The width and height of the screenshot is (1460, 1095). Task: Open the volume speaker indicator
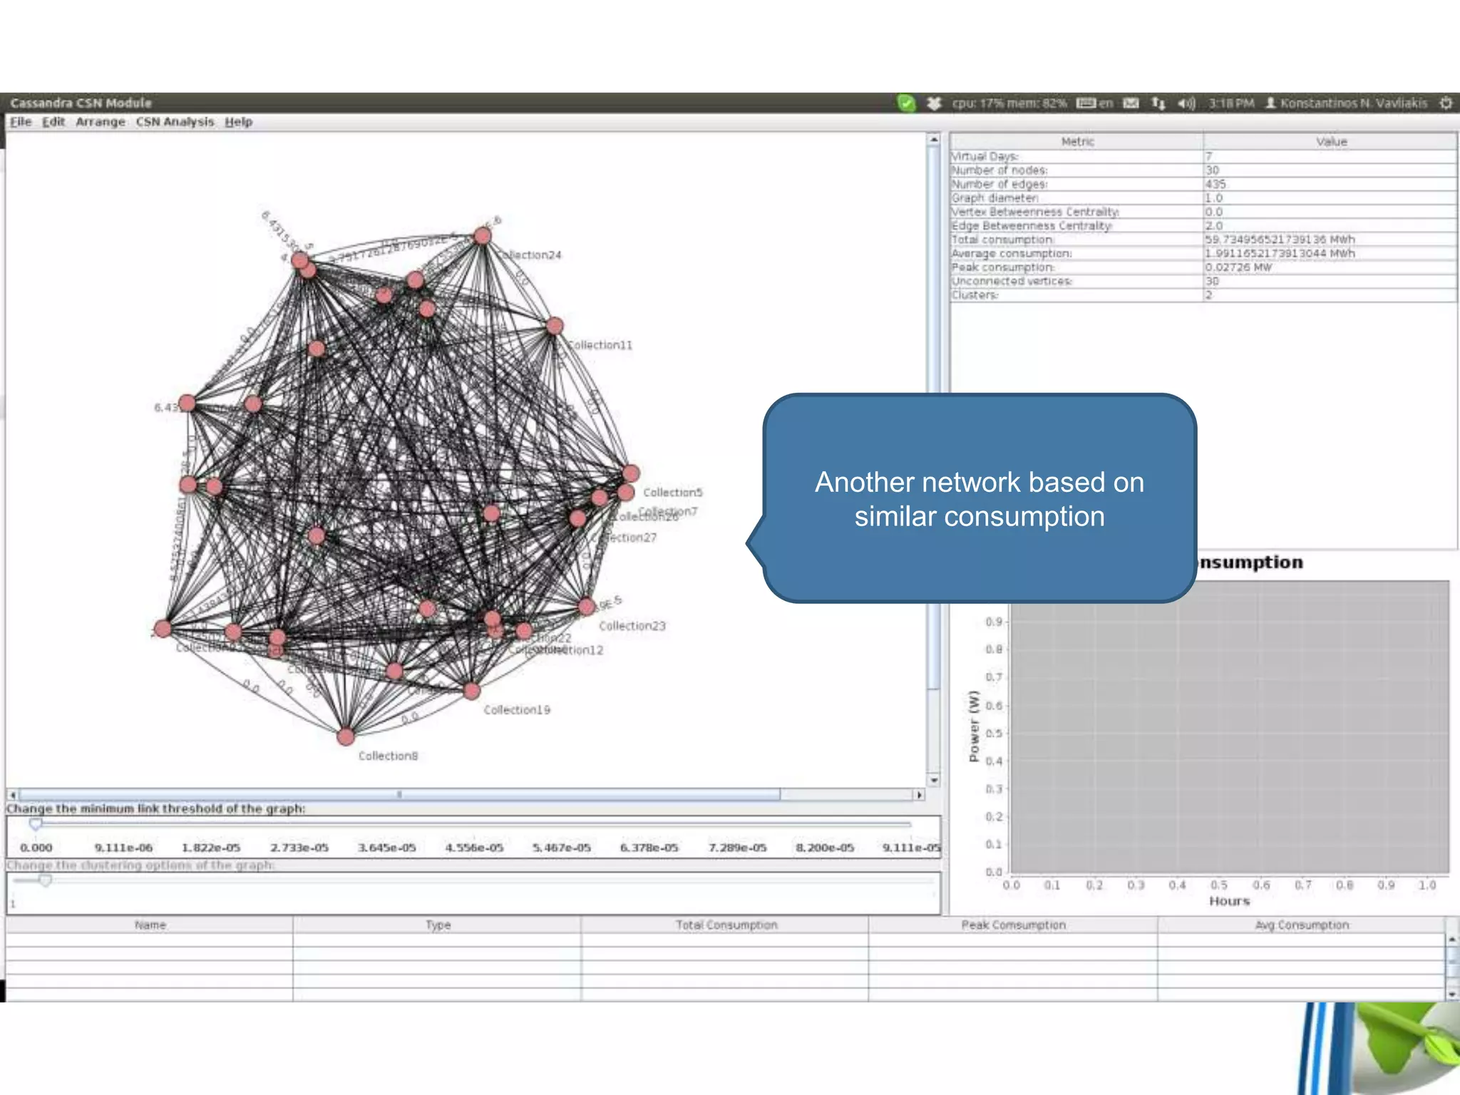(x=1186, y=103)
